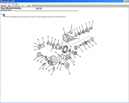The height and width of the screenshot is (103, 129).
Task: Browse to next topic with >> button
Action: pos(22,6)
